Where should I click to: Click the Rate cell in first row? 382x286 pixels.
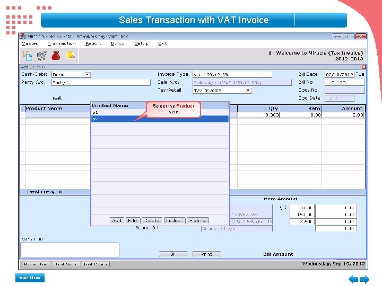tap(300, 115)
